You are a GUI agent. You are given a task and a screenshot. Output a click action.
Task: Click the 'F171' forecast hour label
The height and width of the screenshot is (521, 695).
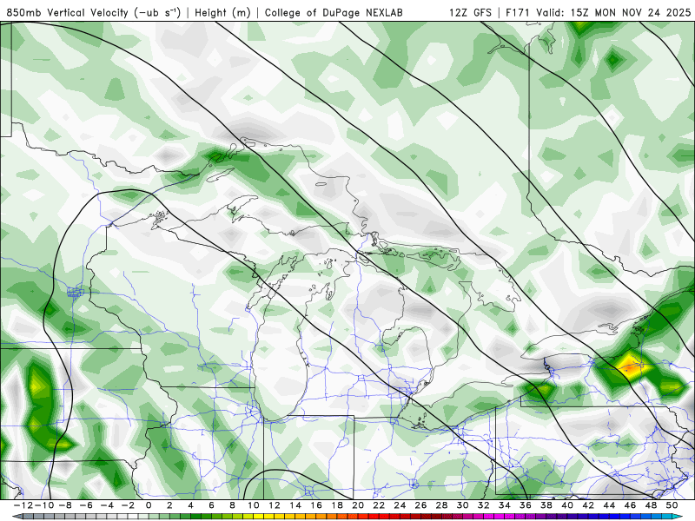[519, 12]
